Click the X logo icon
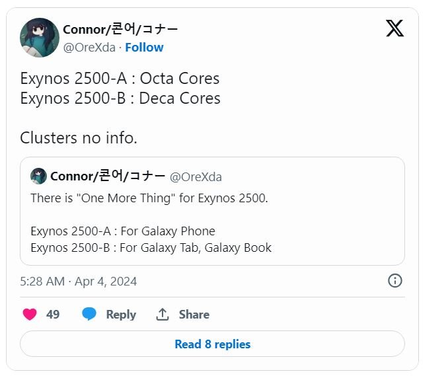The image size is (448, 382). (x=394, y=28)
